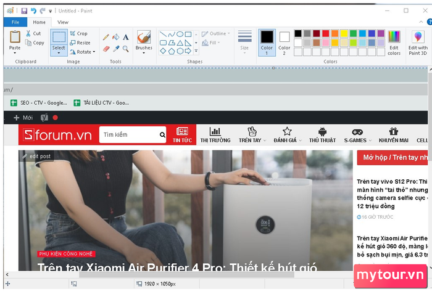This screenshot has height=294, width=432.
Task: Click the Redo arrow in title bar
Action: tap(43, 10)
